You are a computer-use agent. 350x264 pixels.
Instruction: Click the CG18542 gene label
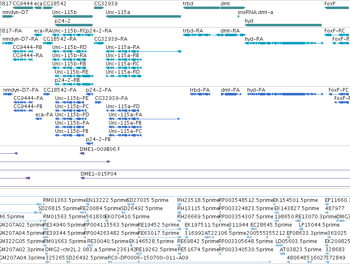(55, 4)
